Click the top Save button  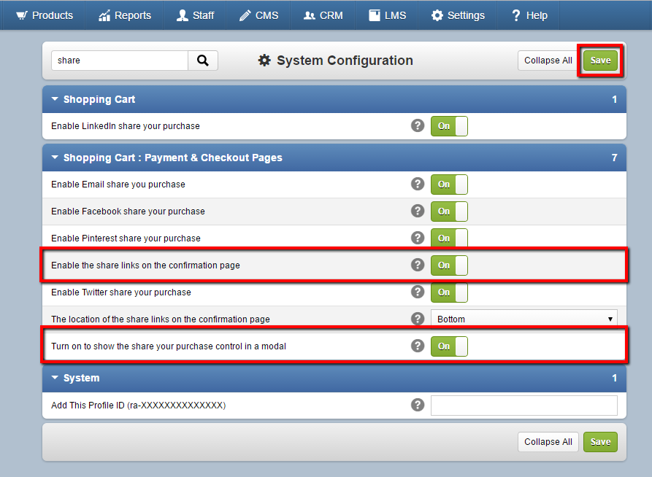[x=600, y=61]
